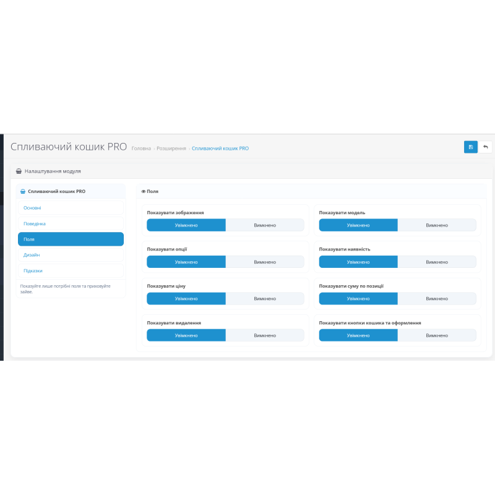Enable Показувати кнопки кошика та оформлення
The width and height of the screenshot is (495, 495).
click(358, 335)
